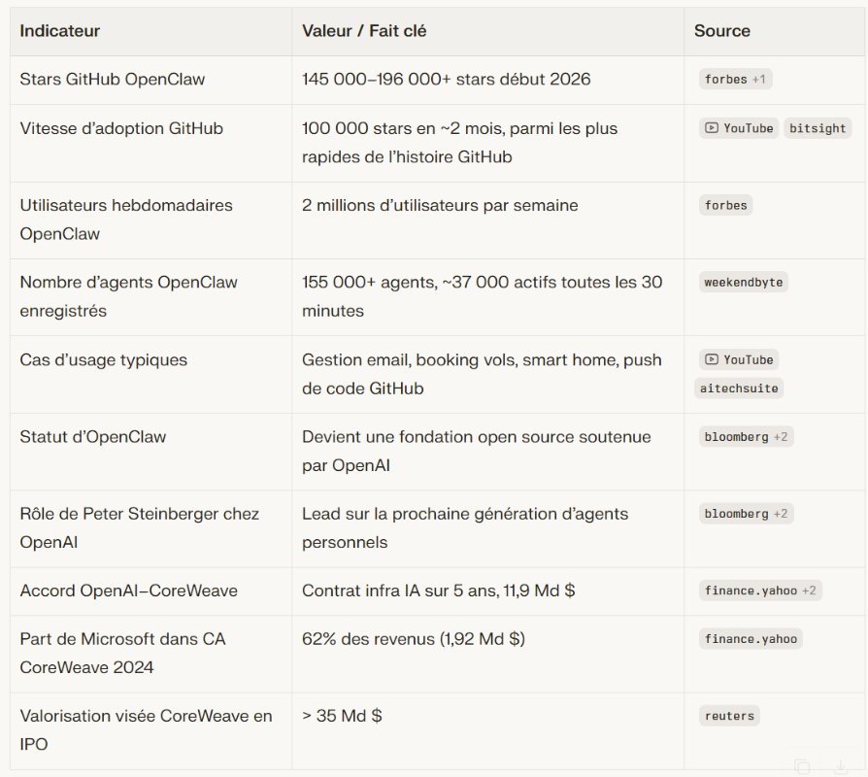Open the bitsight source chip
This screenshot has width=868, height=777.
818,128
